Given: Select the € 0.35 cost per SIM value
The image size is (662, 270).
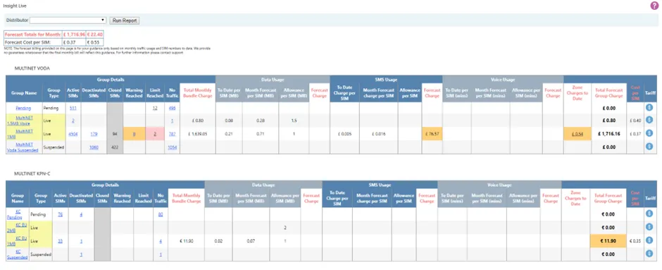Looking at the screenshot, I should [635, 241].
